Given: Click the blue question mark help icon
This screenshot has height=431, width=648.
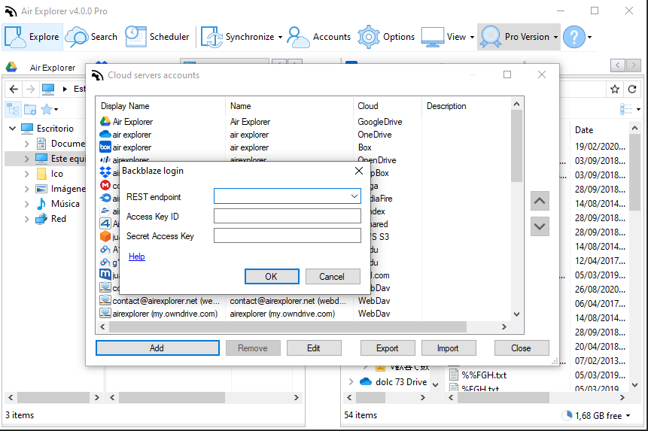Looking at the screenshot, I should coord(574,37).
